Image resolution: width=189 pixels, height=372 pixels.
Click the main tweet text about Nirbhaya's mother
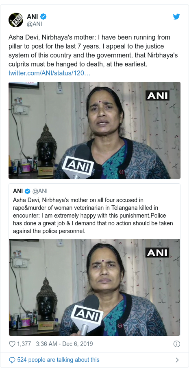click(x=93, y=51)
